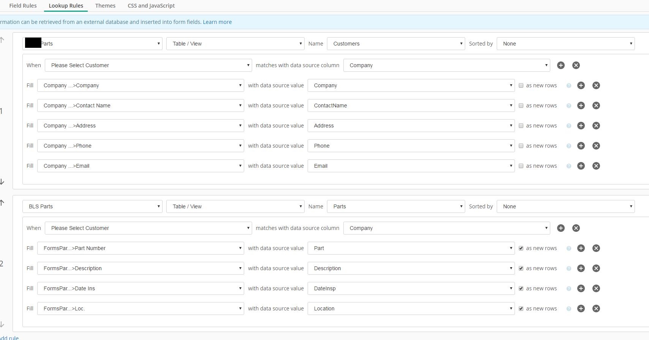Screen dimensions: 649x340
Task: Switch to the Field Rules tab
Action: coord(23,6)
